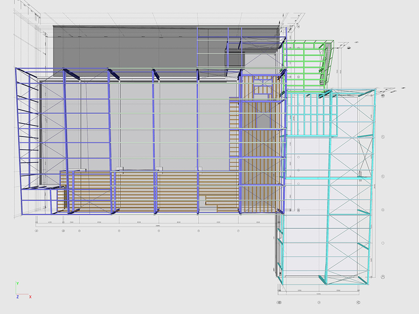Click the blue Z axis label
Viewport: 419px width, 314px height.
(x=17, y=297)
